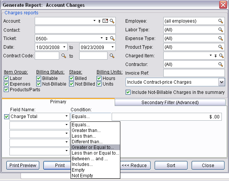Disable Include Not-Billable Charges in the summary
229x181 pixels.
click(x=128, y=92)
